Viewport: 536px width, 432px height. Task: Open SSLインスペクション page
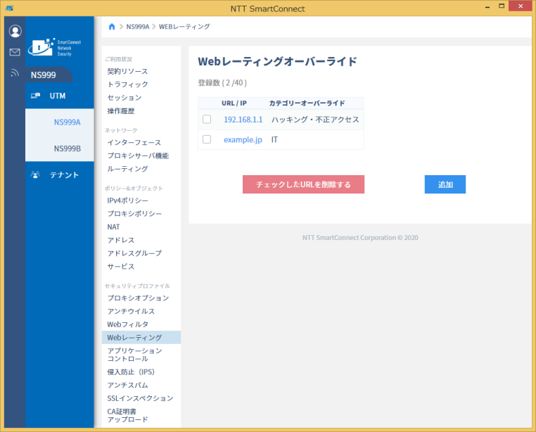coord(140,398)
